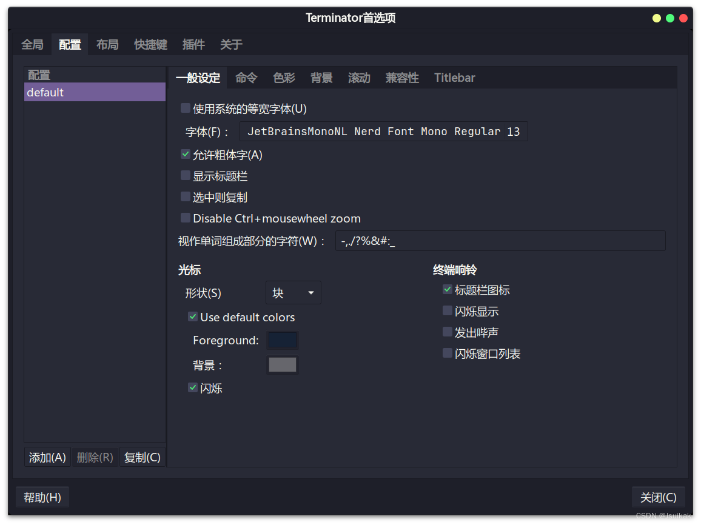
Task: Click the 配置 list column header
Action: click(x=95, y=75)
